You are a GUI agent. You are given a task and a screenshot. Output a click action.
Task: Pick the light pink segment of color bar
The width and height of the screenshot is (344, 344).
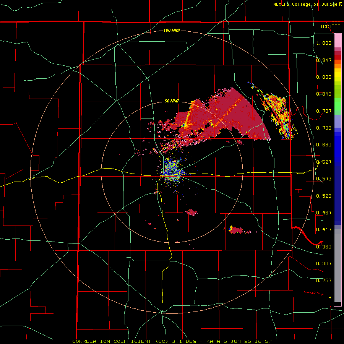click(x=338, y=41)
